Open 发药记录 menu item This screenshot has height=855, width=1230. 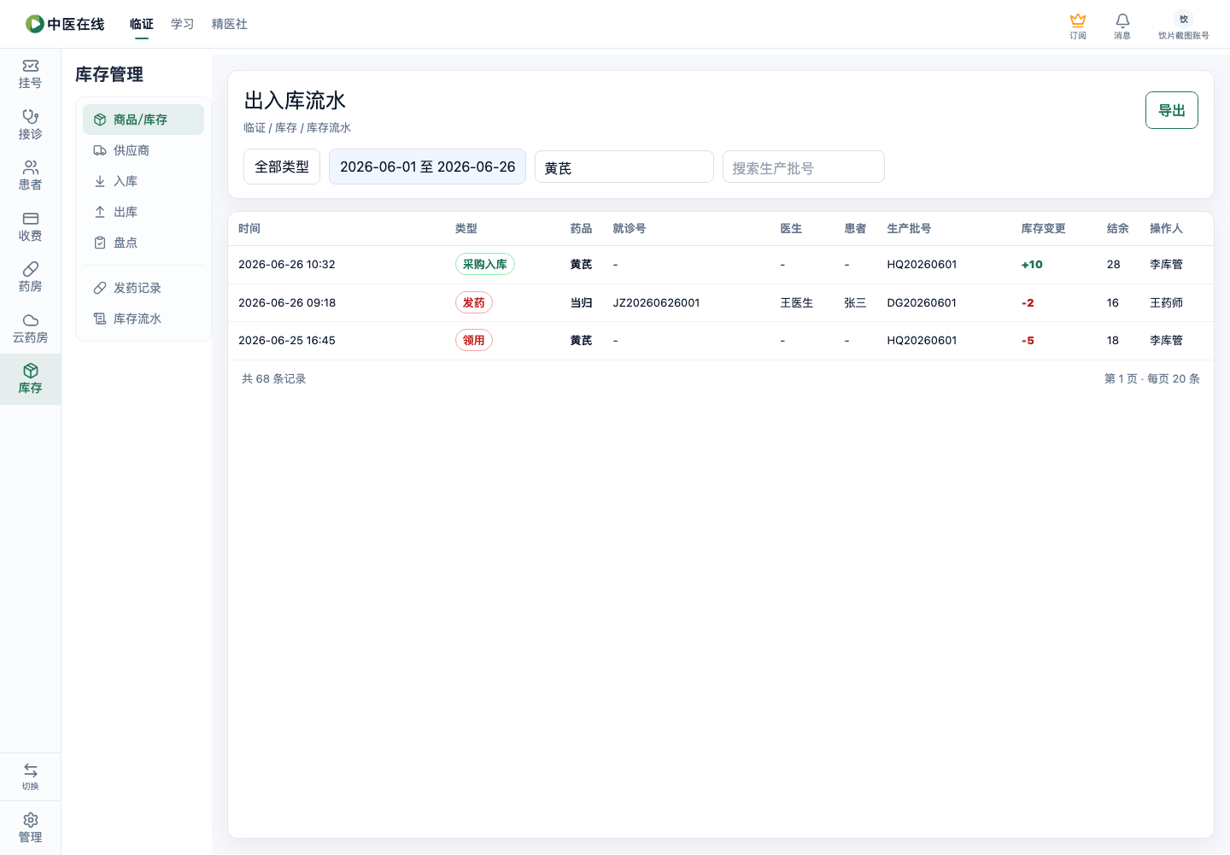click(x=143, y=288)
